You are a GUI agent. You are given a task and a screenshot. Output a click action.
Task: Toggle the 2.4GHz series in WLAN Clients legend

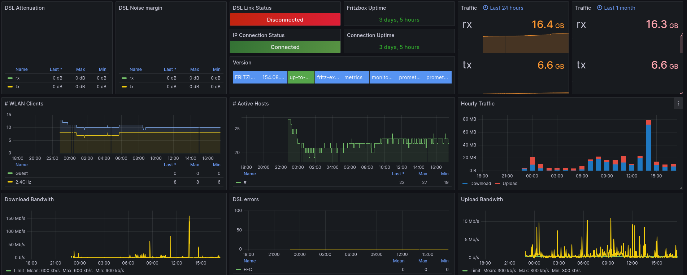23,182
